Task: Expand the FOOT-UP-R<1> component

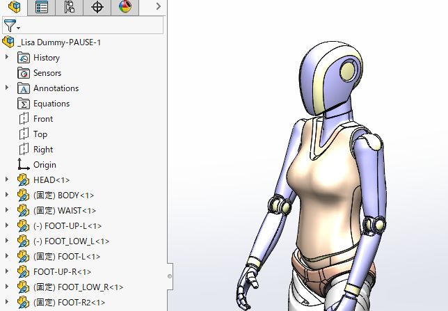Action: tap(7, 271)
